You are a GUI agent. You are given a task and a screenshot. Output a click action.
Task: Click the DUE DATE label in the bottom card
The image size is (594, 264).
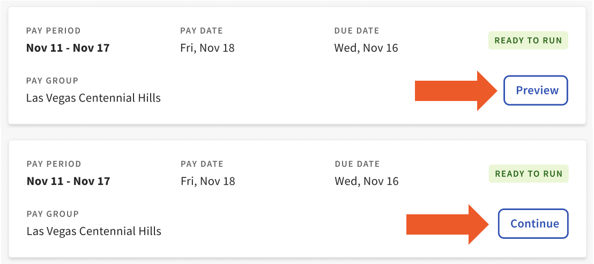click(x=357, y=164)
